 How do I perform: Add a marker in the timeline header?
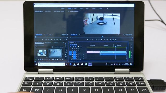coord(78,47)
